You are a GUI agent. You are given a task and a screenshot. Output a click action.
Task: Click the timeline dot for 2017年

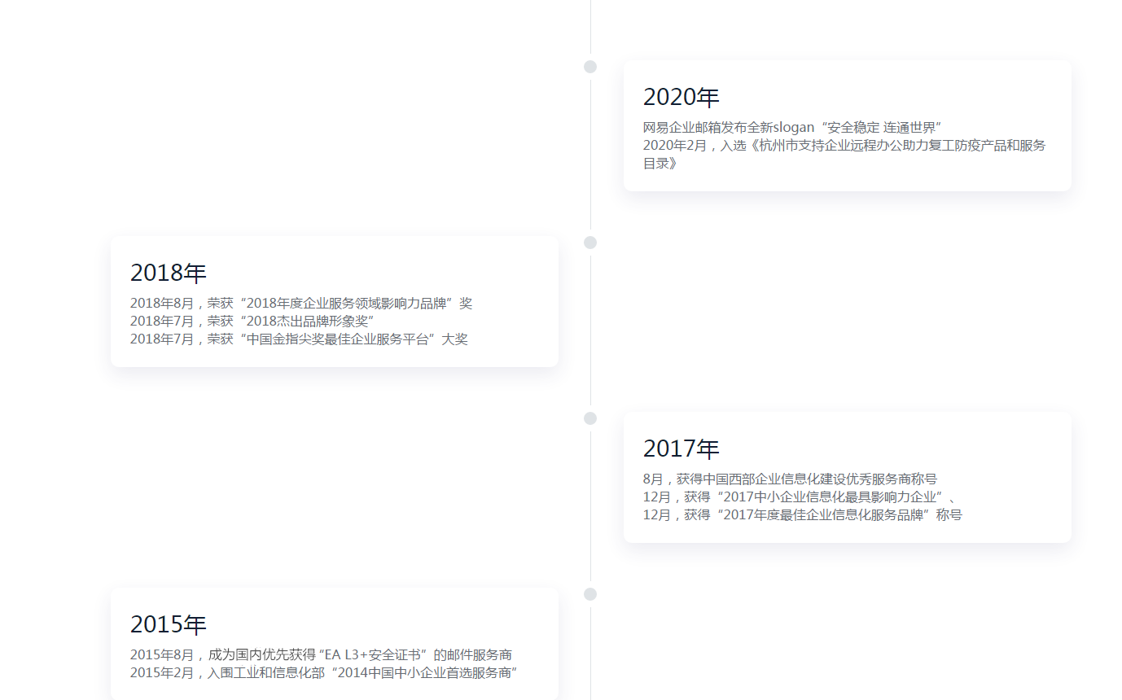pos(590,418)
